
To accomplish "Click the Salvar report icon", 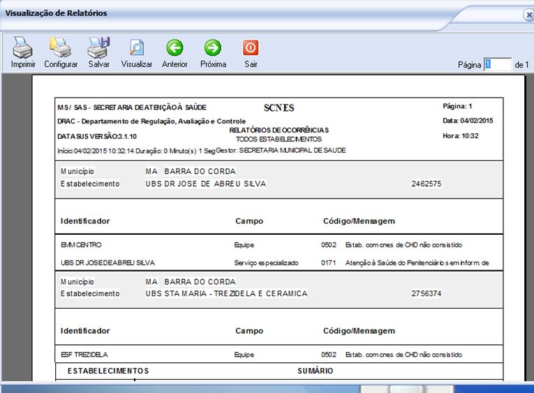I will [98, 48].
